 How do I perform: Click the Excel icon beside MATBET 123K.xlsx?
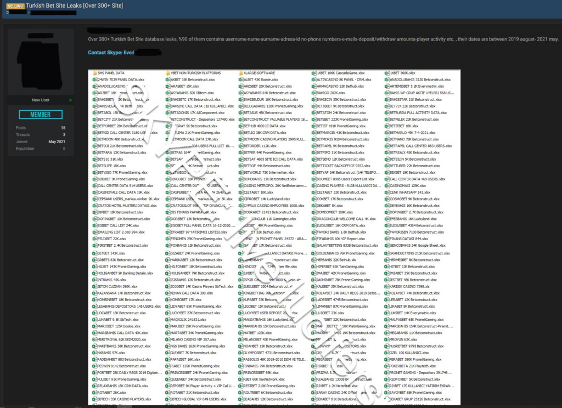241,333
